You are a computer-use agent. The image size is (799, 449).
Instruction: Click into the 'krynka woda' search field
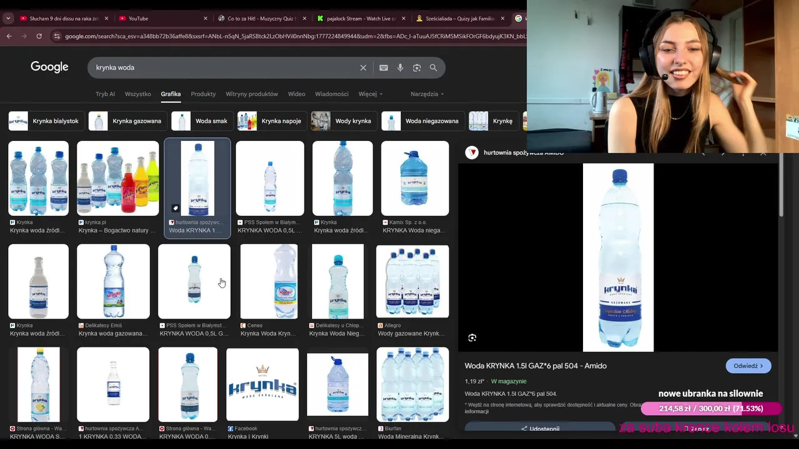pyautogui.click(x=225, y=67)
